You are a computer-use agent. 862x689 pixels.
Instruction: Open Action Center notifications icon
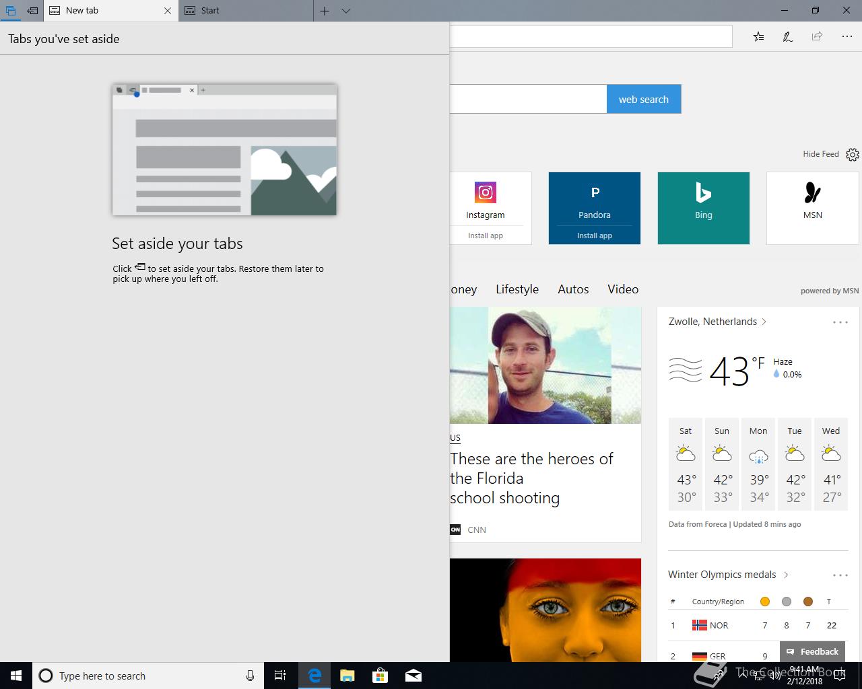(x=839, y=676)
